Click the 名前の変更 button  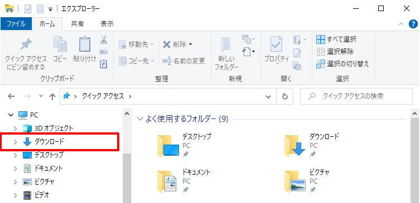tap(184, 61)
